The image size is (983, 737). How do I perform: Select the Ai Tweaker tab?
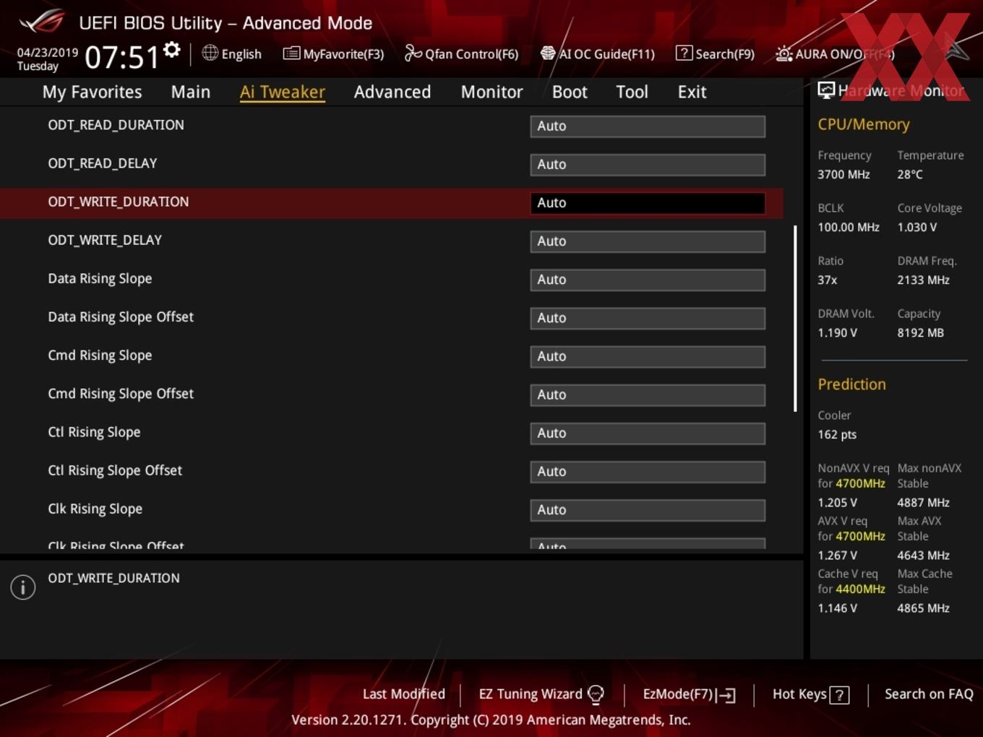[x=283, y=92]
